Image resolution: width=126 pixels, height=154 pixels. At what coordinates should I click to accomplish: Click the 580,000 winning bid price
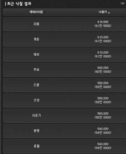[103, 98]
